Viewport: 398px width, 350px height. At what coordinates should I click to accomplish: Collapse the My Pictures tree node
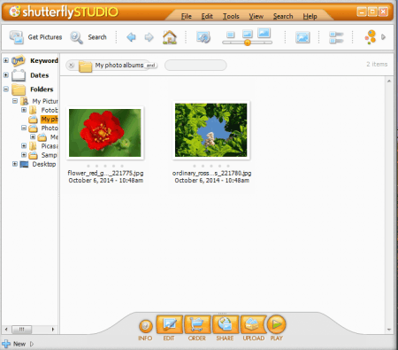pyautogui.click(x=15, y=101)
